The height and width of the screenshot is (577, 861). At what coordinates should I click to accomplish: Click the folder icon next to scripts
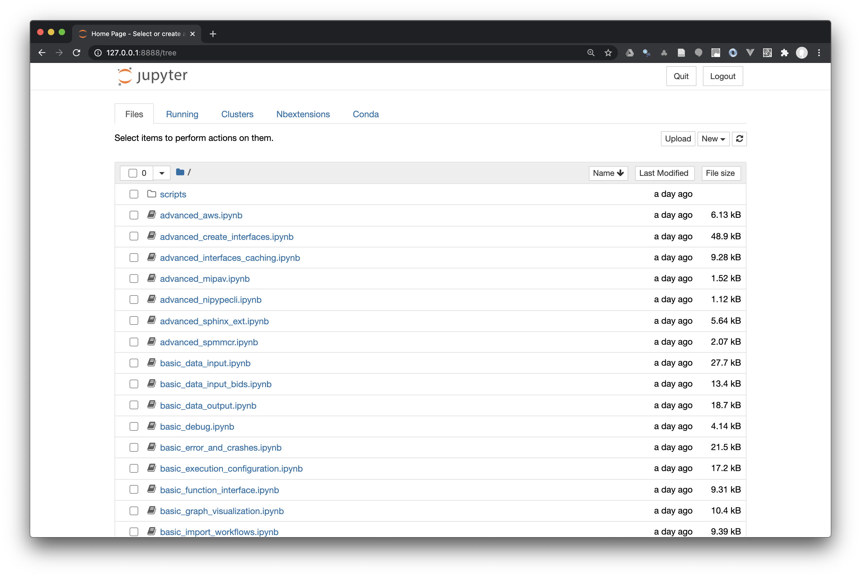[152, 193]
